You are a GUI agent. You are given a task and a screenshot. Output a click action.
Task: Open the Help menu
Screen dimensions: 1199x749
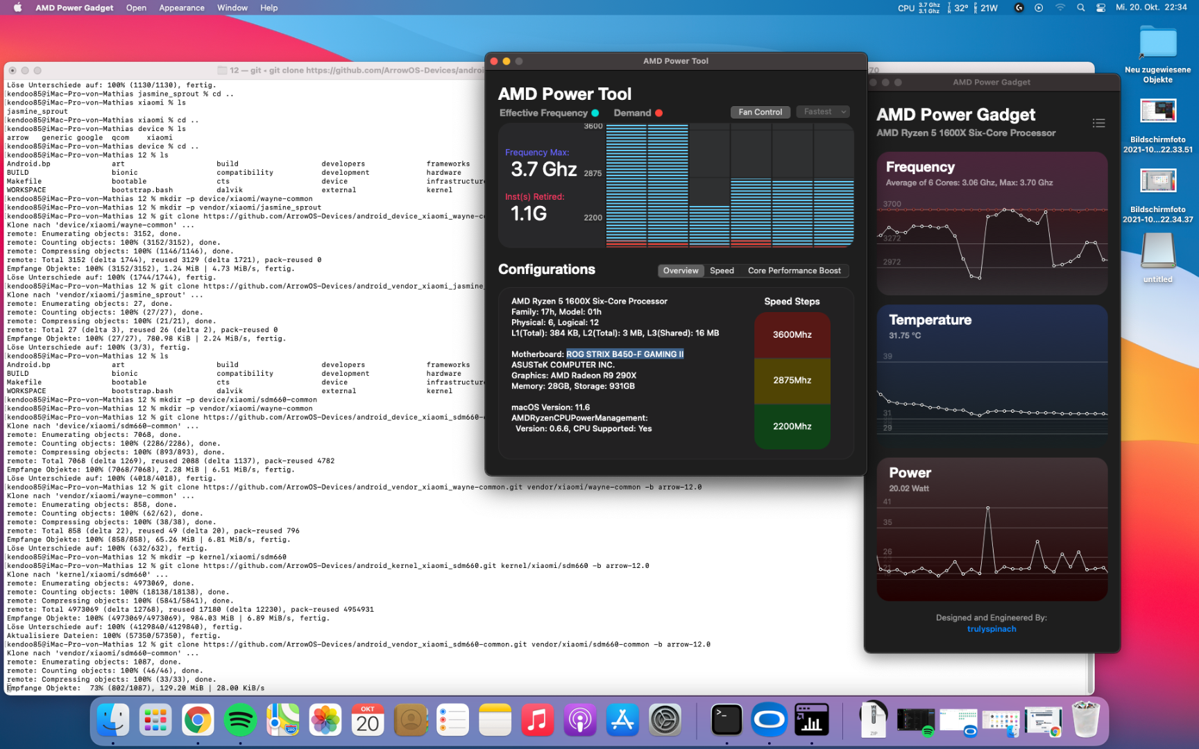click(269, 8)
